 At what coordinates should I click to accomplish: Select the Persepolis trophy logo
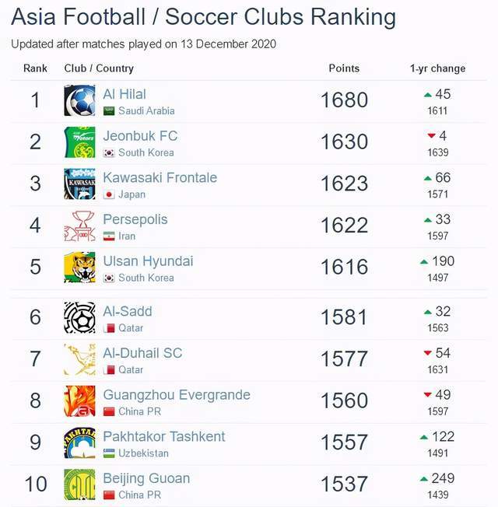79,226
